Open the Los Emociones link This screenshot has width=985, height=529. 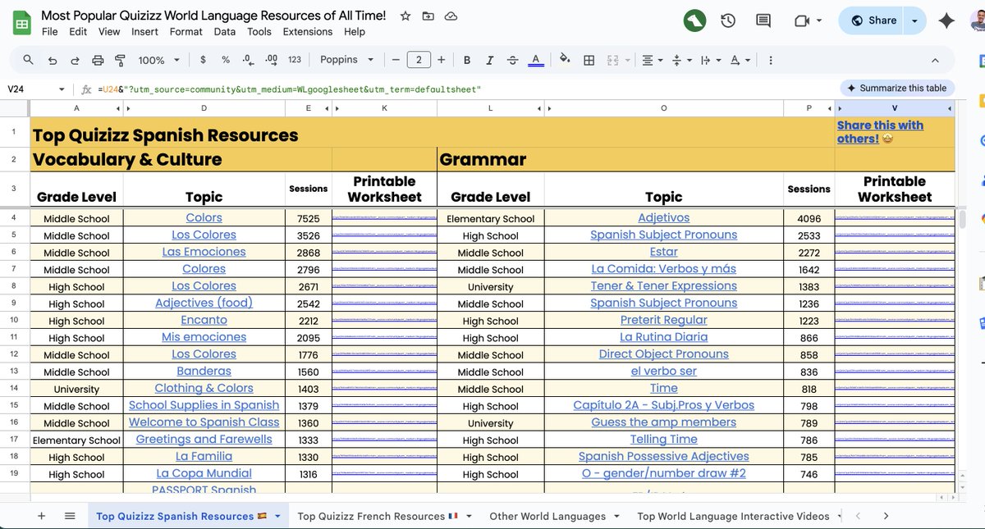(x=204, y=252)
